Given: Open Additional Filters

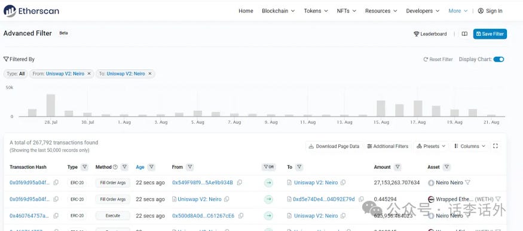Looking at the screenshot, I should click(x=387, y=146).
